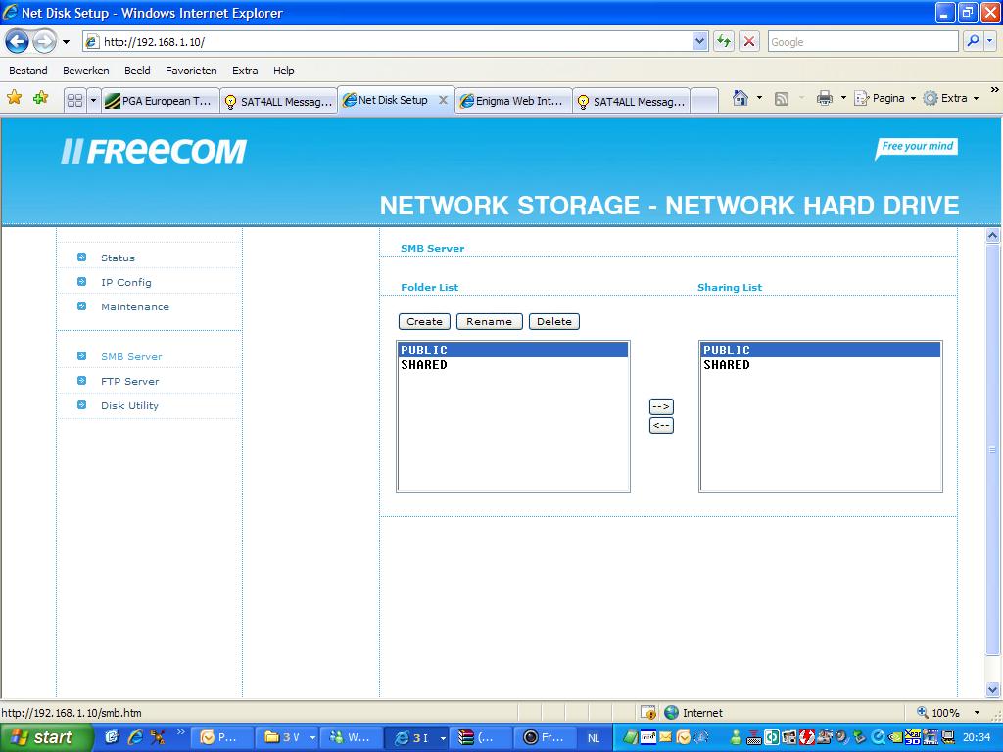
Task: Click the arrow bullet next to Status
Action: click(x=82, y=258)
